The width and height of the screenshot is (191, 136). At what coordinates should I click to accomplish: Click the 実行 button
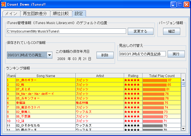[x=176, y=54]
